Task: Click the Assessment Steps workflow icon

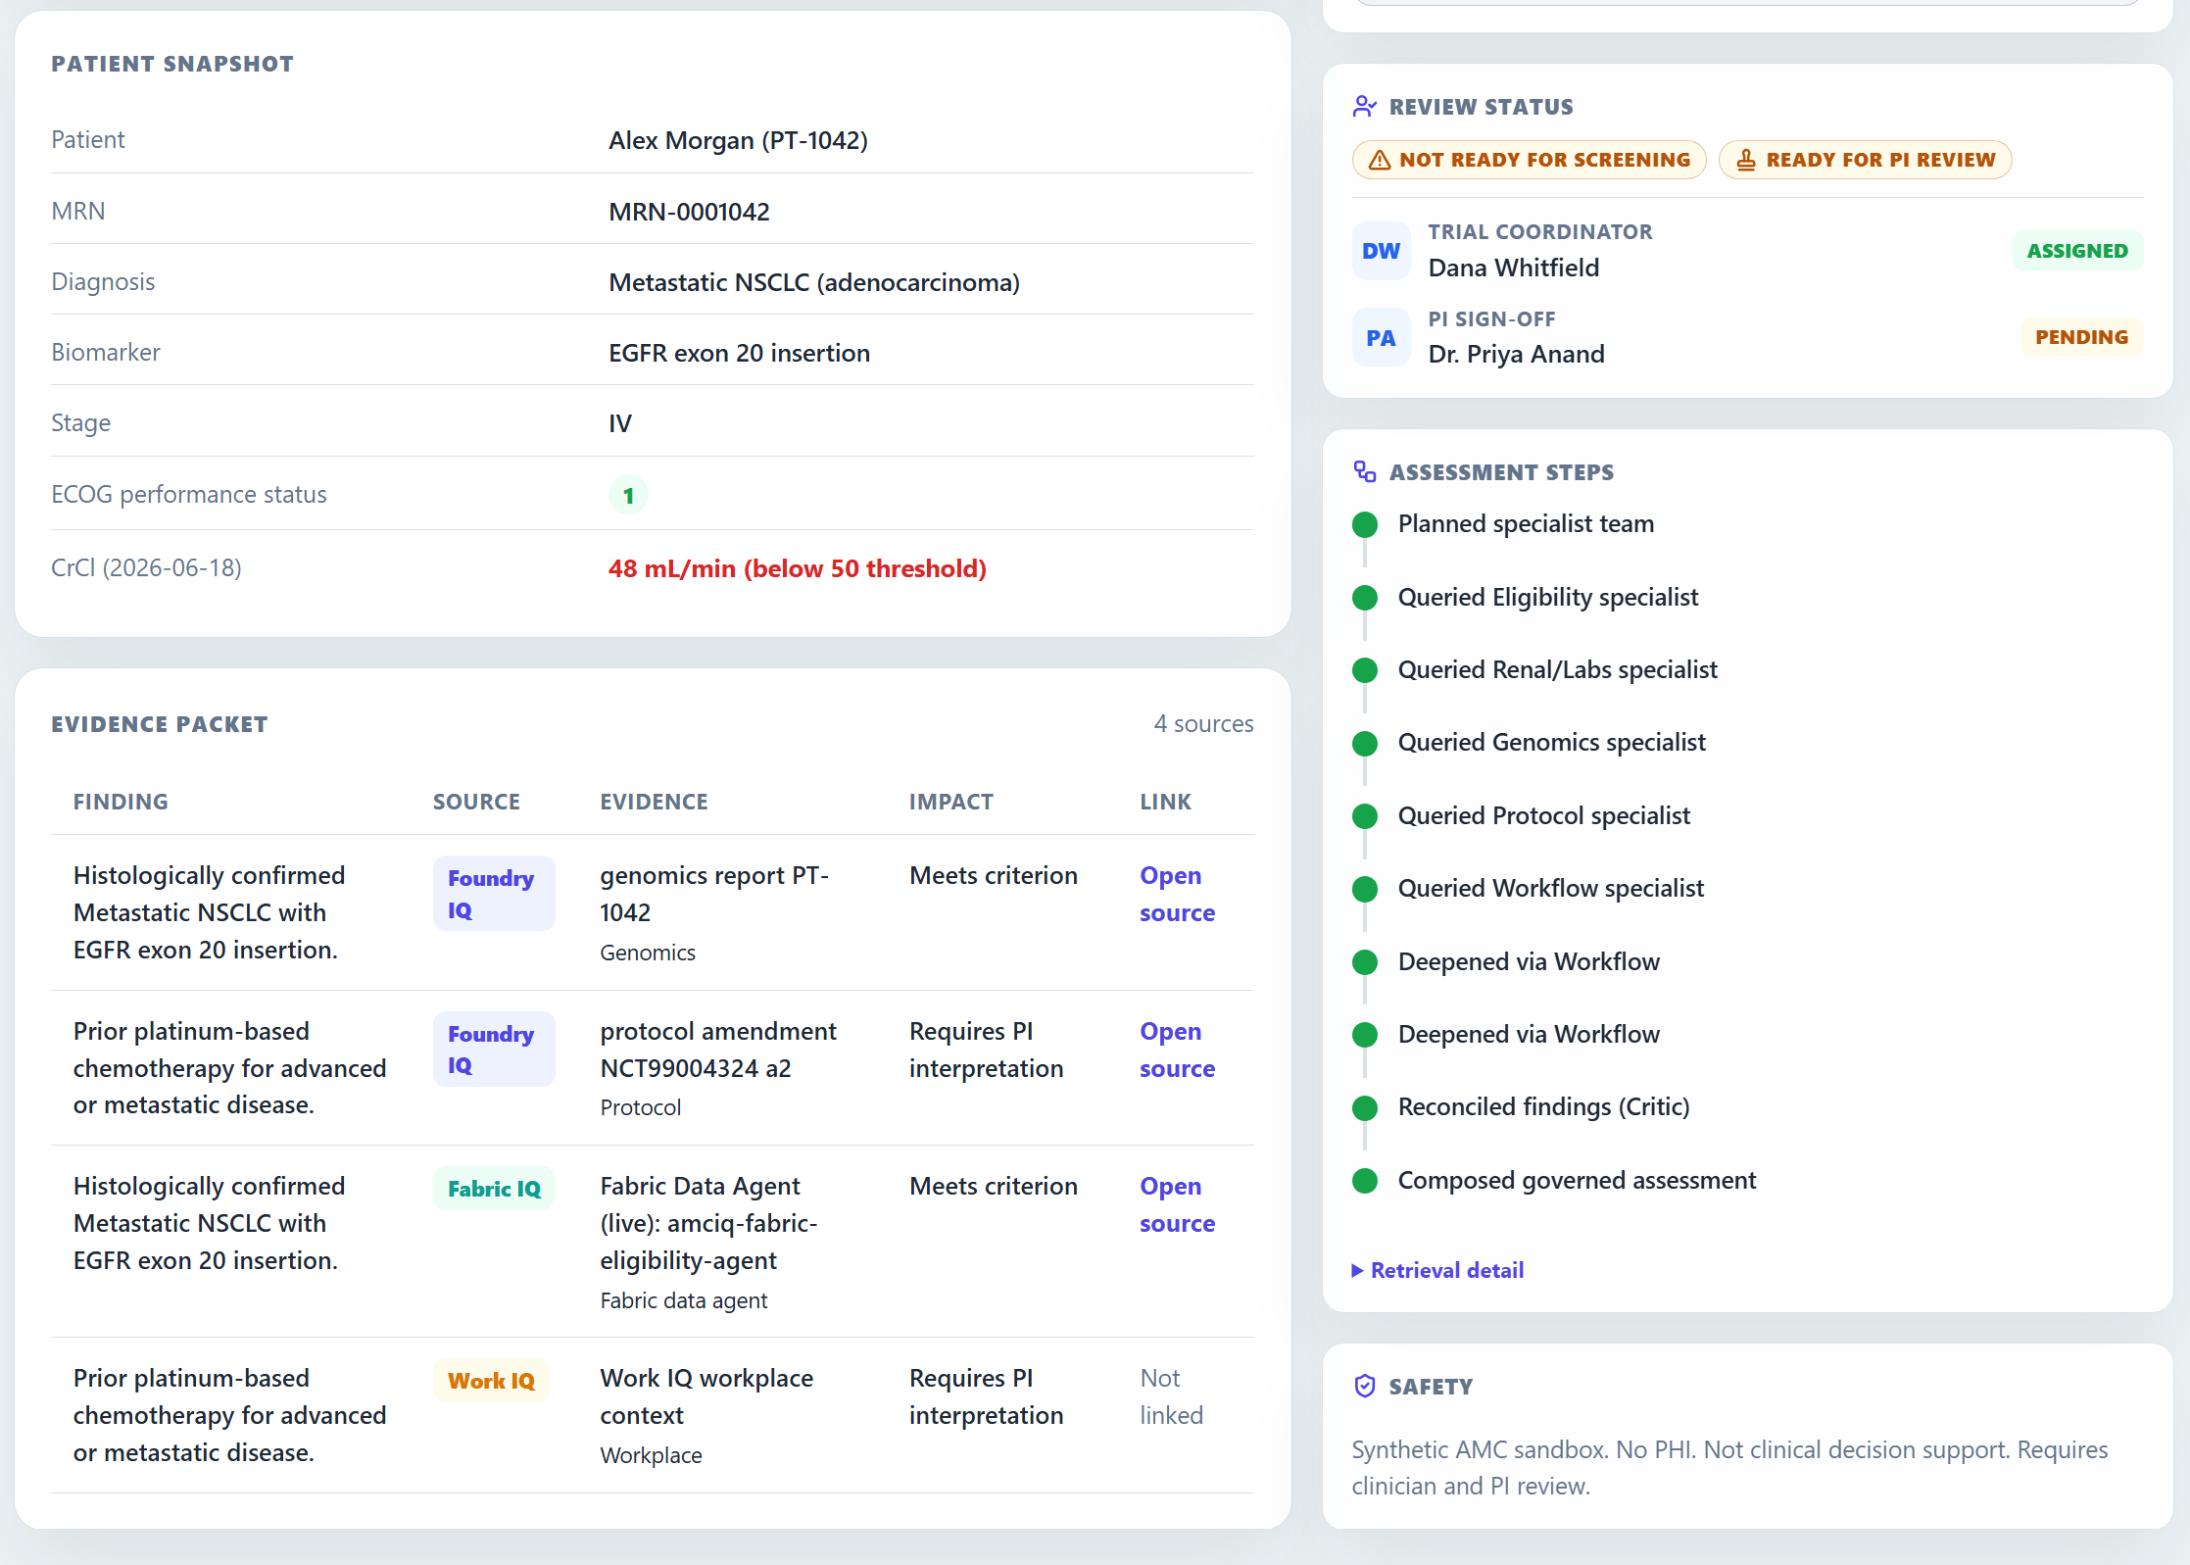Action: point(1364,472)
